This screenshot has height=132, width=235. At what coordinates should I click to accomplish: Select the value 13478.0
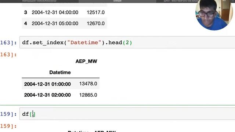pos(88,84)
